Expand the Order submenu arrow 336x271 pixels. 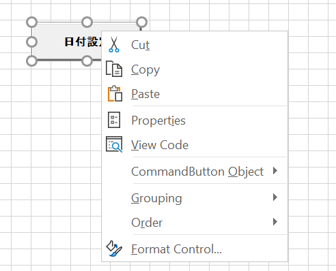[x=275, y=221]
